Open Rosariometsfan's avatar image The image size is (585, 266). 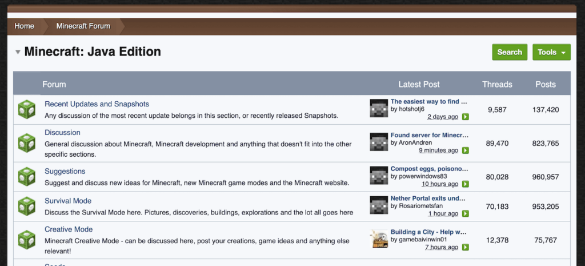point(379,205)
